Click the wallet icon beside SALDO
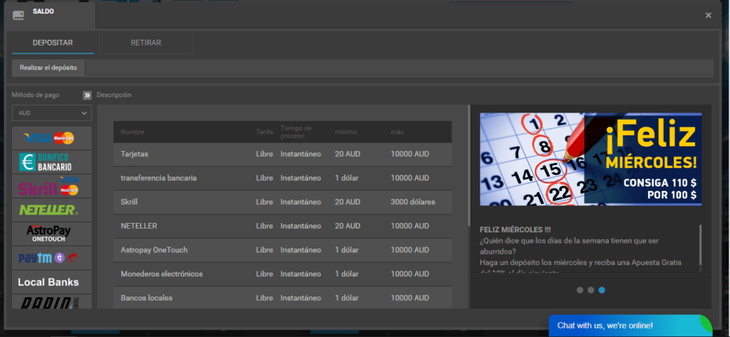730x337 pixels. click(x=19, y=14)
